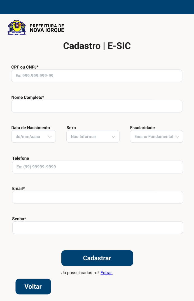Go back using the Voltar button
The image size is (194, 301).
pos(33,286)
